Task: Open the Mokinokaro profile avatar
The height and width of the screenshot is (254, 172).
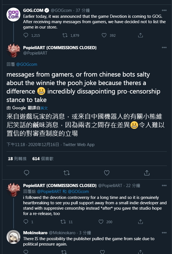Action: (13, 237)
